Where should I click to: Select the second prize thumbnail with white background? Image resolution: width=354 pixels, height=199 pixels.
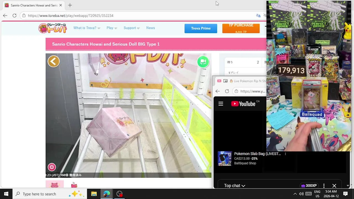coord(74,184)
